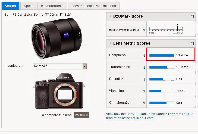
Task: Click the 1.8TStop transmission value
Action: pyautogui.click(x=182, y=67)
